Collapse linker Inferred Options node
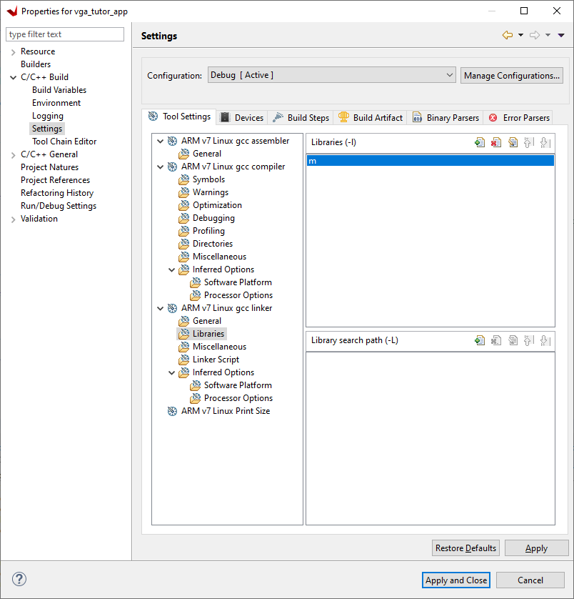Screen dimensions: 574x599 point(172,373)
